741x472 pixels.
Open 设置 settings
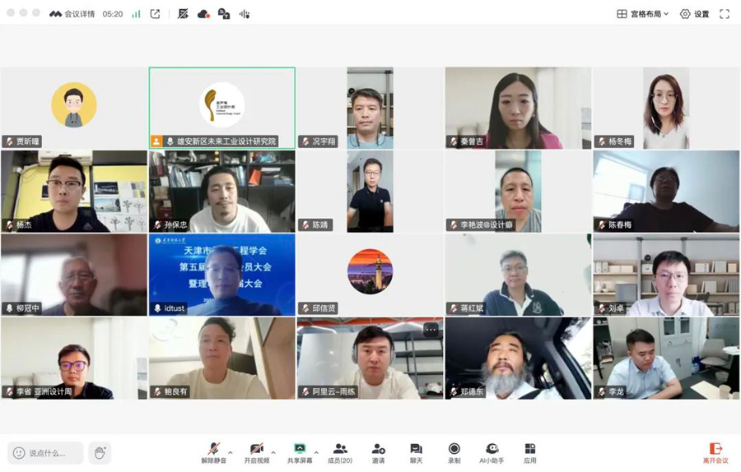click(694, 14)
